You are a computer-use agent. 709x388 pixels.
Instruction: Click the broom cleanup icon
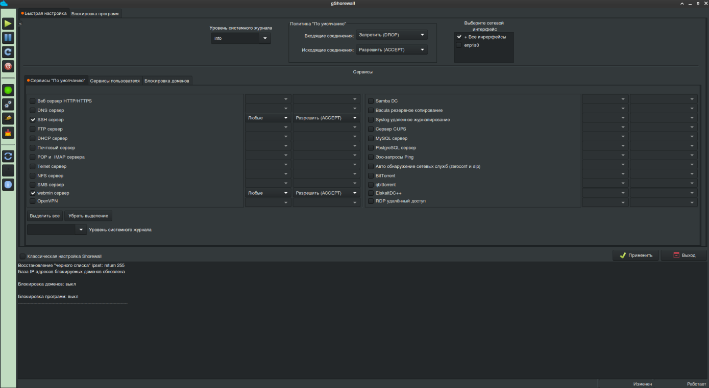point(8,133)
